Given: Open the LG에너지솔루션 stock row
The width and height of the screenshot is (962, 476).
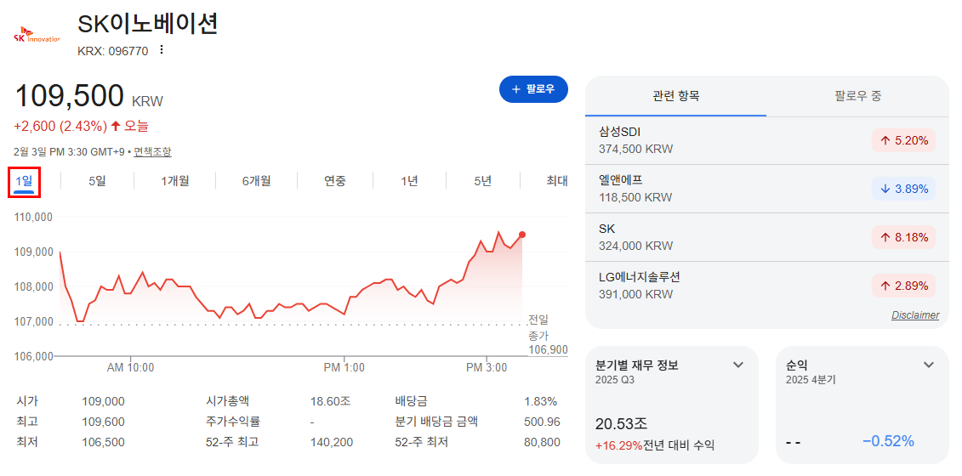Looking at the screenshot, I should pos(767,286).
